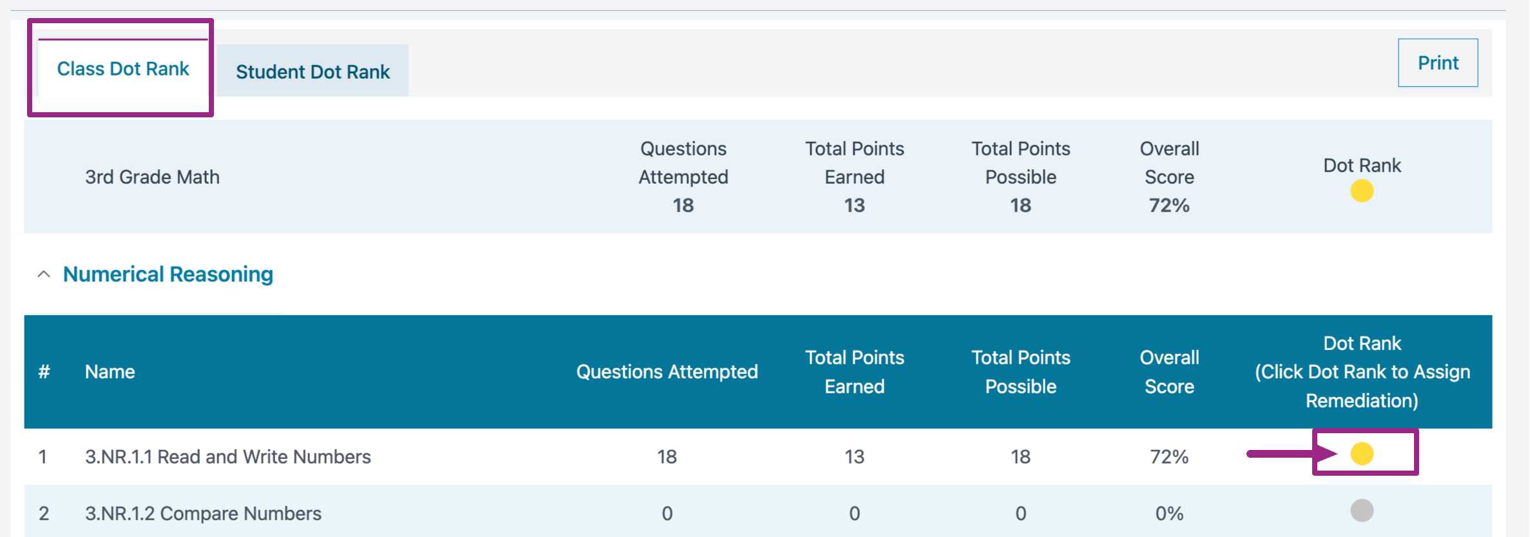Viewport: 1530px width, 537px height.
Task: Click the Overall Score table column header
Action: [1169, 372]
